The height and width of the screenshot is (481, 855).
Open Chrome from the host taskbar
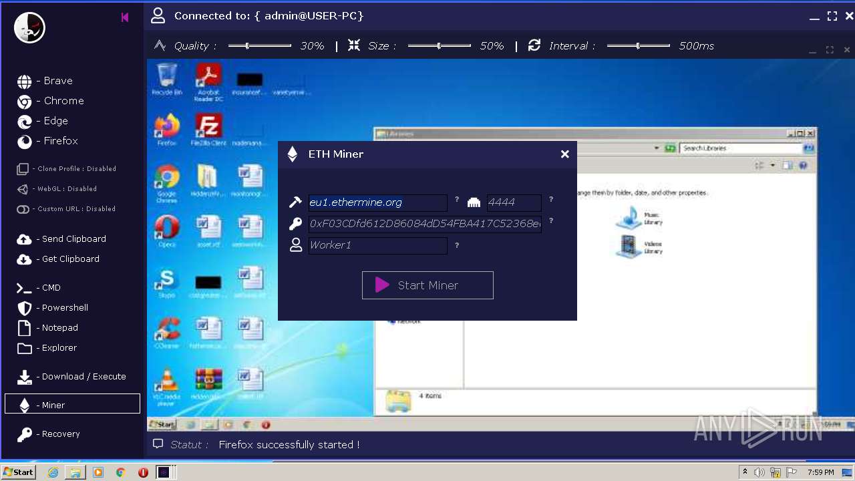121,472
